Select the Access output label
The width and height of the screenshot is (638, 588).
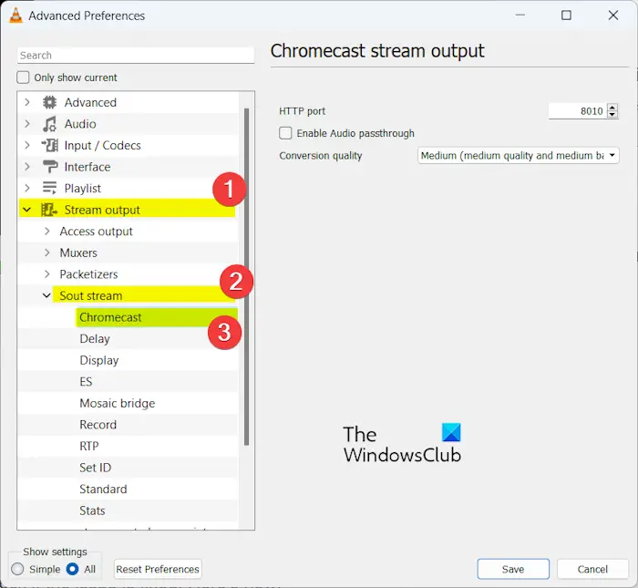pos(96,232)
